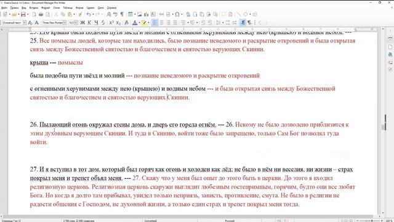The width and height of the screenshot is (394, 222).
Task: Expand the paragraph style dropdown
Action: pos(25,23)
